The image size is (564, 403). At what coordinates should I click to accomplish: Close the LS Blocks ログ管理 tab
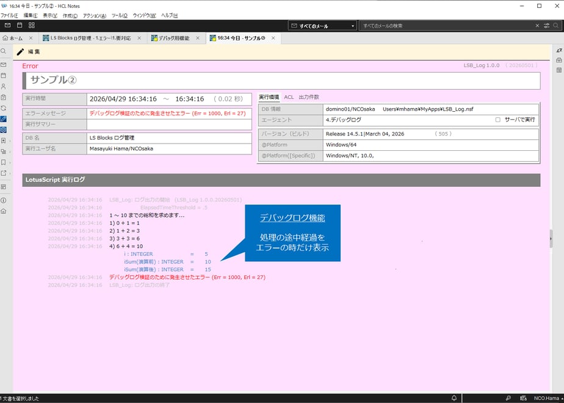pos(139,38)
